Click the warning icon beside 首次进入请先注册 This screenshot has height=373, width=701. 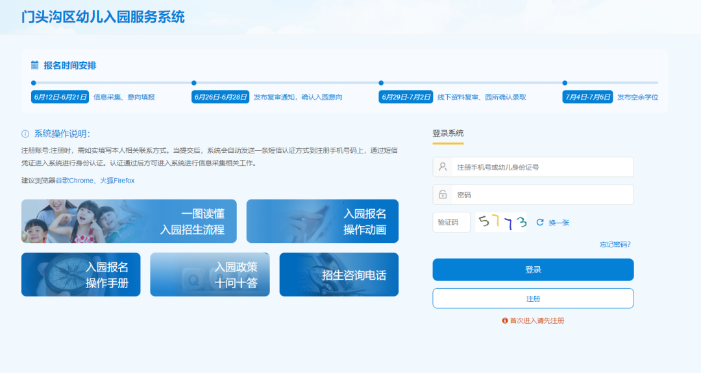point(504,321)
